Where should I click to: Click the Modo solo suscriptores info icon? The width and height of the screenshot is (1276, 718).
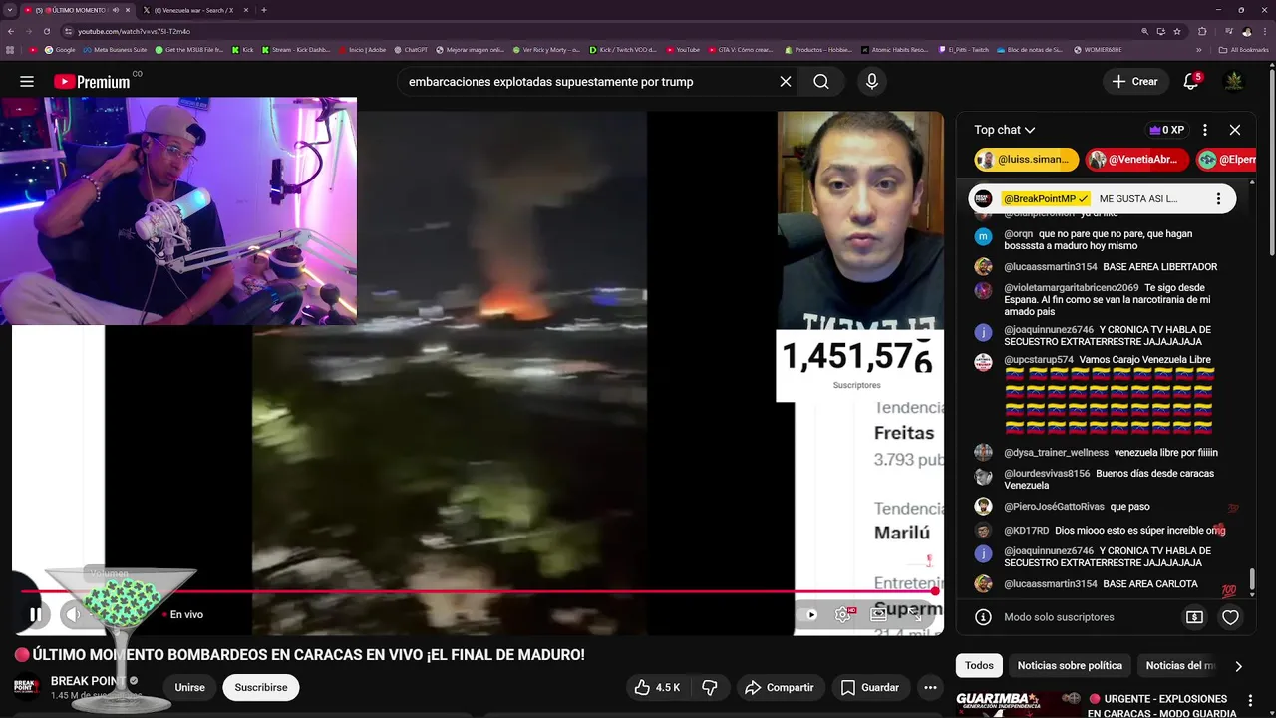pyautogui.click(x=983, y=617)
